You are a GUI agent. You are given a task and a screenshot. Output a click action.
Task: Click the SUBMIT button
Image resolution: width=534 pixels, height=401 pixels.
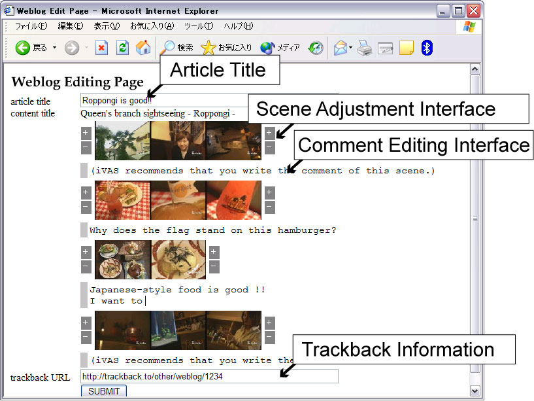(x=104, y=391)
